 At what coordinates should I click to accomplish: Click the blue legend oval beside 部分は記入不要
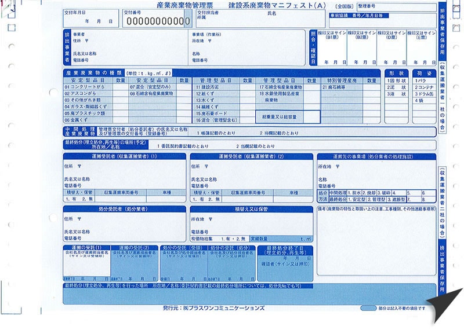[368, 309]
